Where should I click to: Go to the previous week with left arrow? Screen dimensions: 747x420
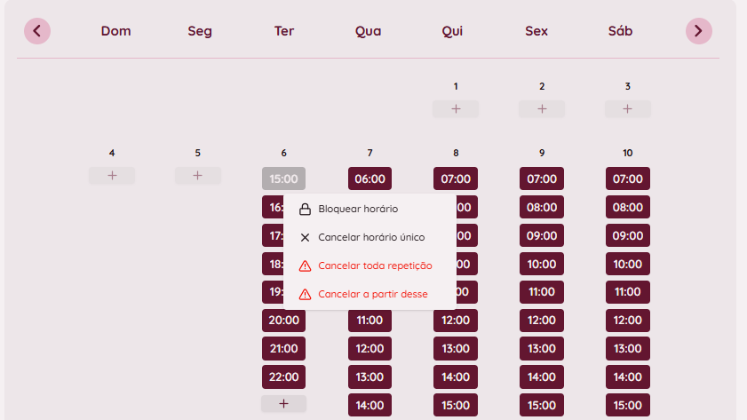tap(37, 31)
